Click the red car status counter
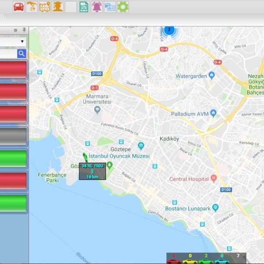 point(174,258)
